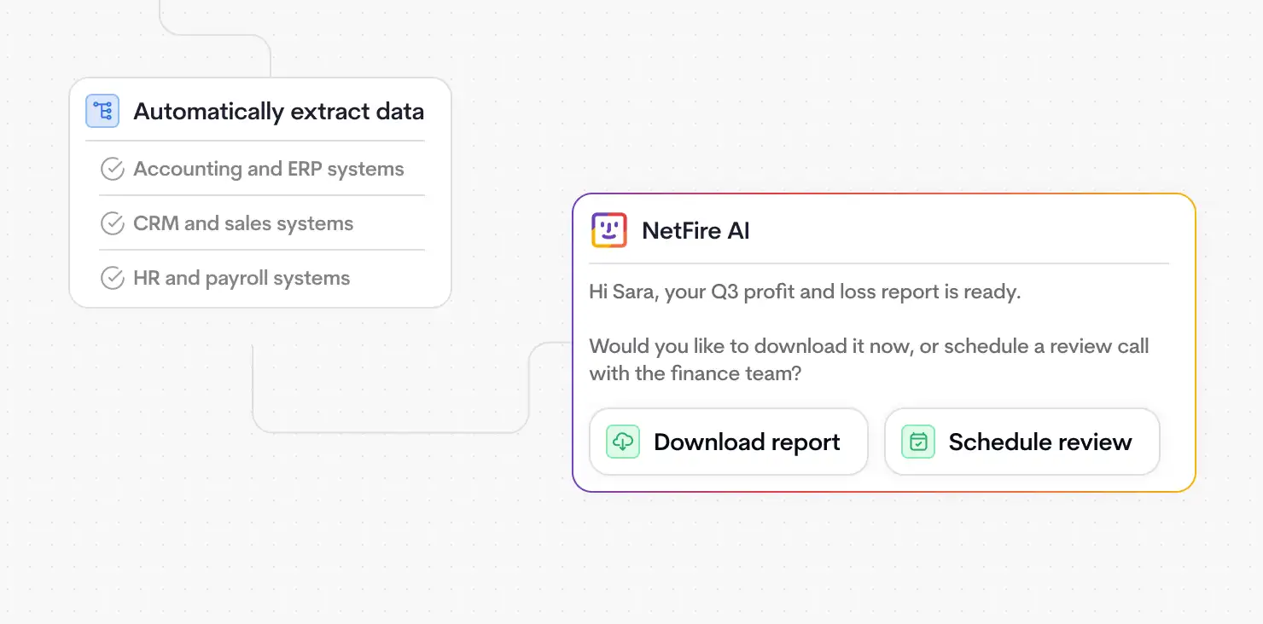Click the green calendar check icon
1263x624 pixels.
918,442
